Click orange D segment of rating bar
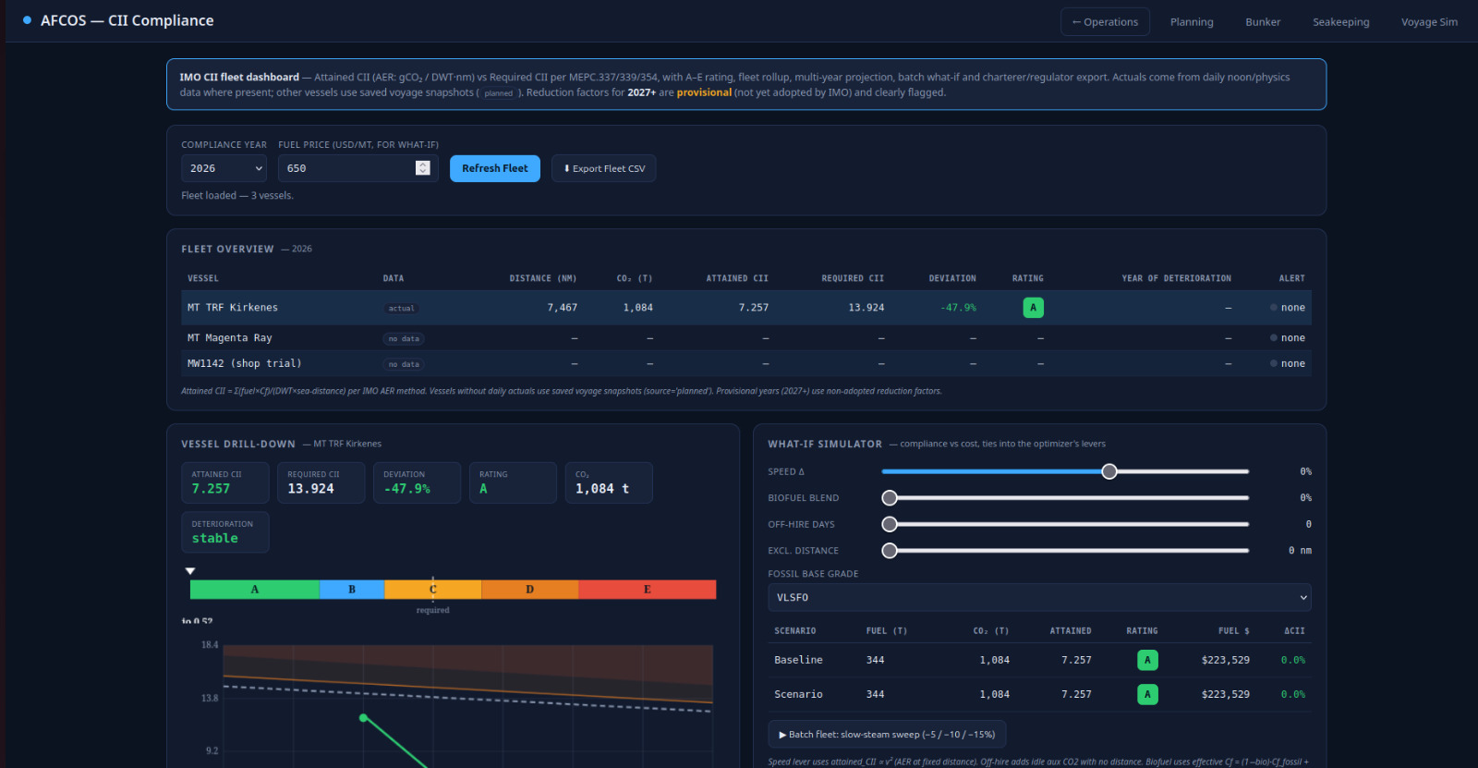 [529, 590]
